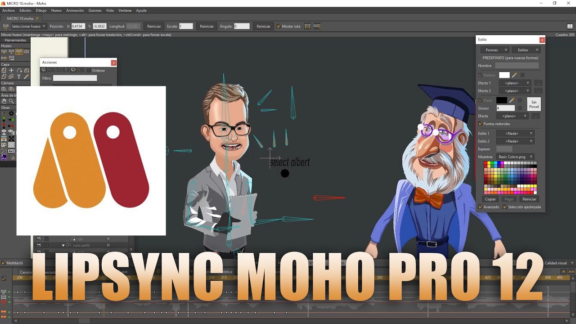Viewport: 576px width, 324px height.
Task: Click Reiniciar next to Escala field
Action: [x=207, y=26]
